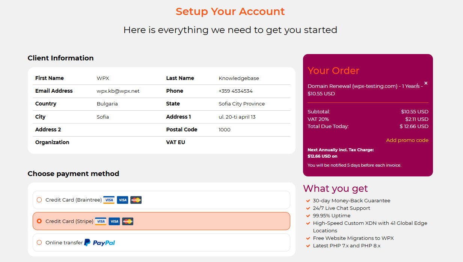
Task: Click the notified 5 days before invoice note
Action: [354, 166]
